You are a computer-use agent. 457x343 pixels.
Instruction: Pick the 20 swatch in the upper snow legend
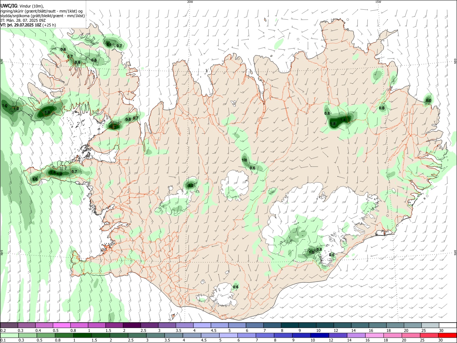(x=412, y=325)
